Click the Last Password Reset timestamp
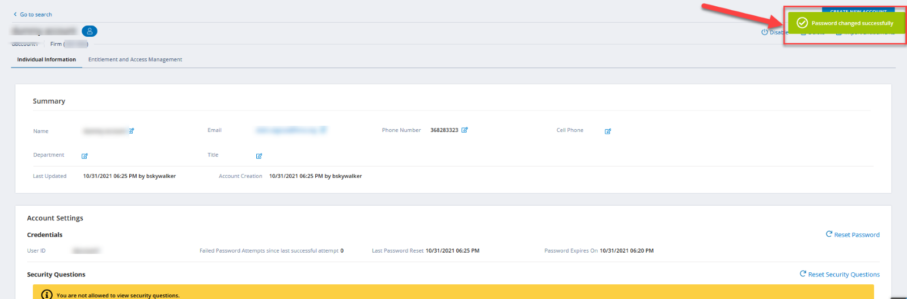The width and height of the screenshot is (907, 299). pos(452,251)
